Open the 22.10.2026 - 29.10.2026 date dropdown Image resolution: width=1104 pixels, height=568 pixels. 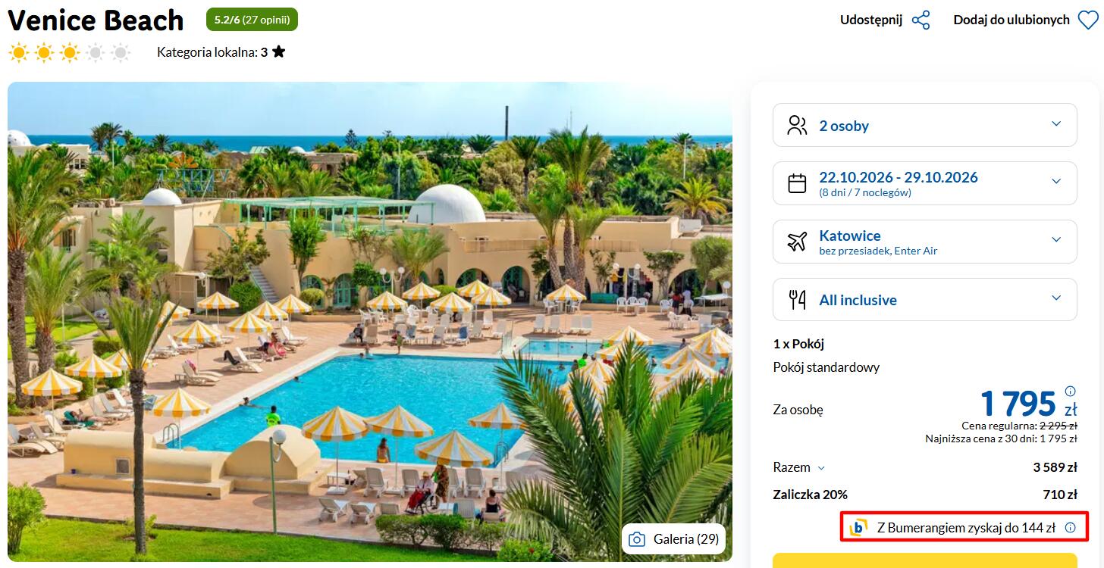click(x=925, y=183)
